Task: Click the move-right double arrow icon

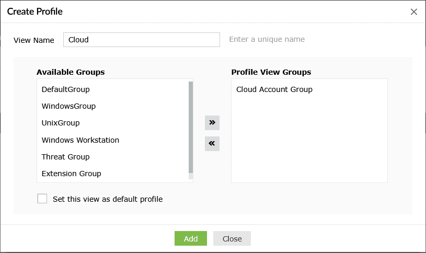Action: click(x=212, y=122)
